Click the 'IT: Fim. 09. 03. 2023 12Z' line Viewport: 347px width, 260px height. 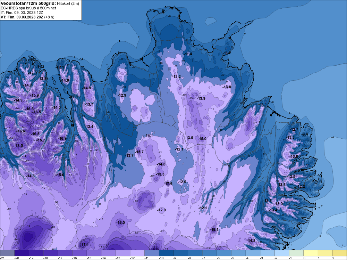coord(22,13)
